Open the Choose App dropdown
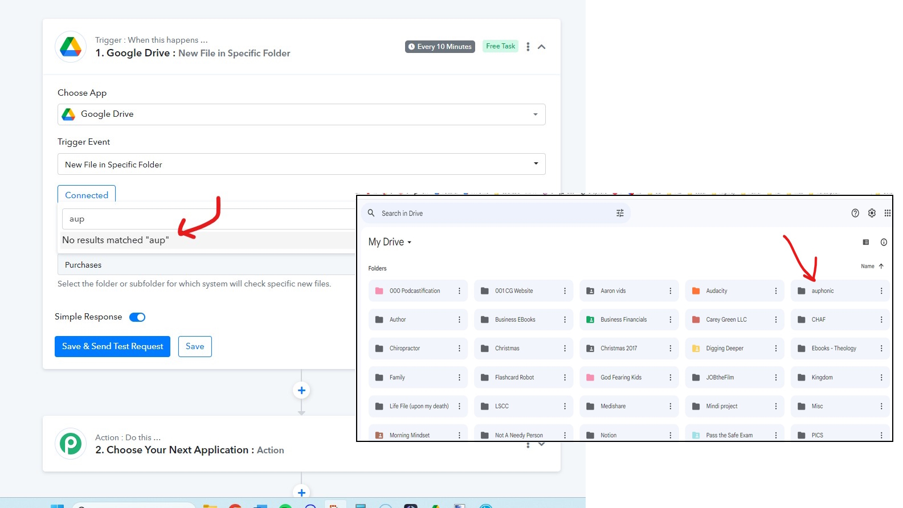The width and height of the screenshot is (903, 508). pos(301,114)
